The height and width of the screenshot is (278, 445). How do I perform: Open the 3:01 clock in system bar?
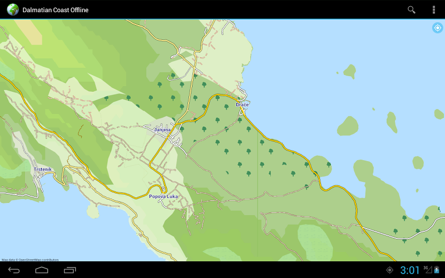point(410,270)
